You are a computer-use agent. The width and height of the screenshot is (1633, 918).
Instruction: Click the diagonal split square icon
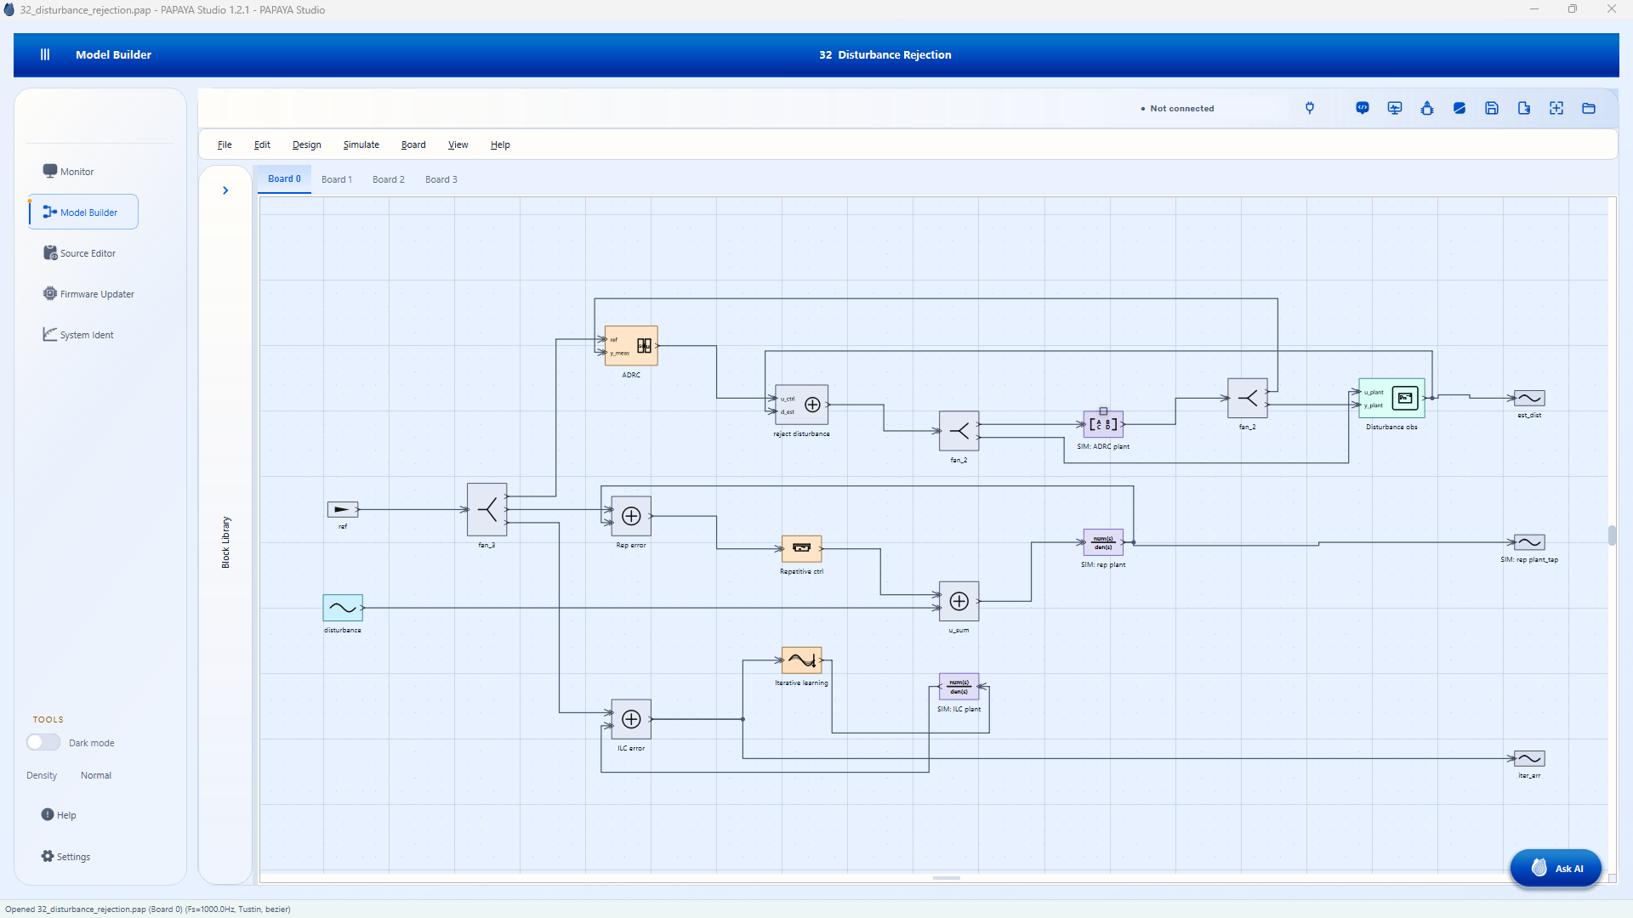[x=1459, y=108]
